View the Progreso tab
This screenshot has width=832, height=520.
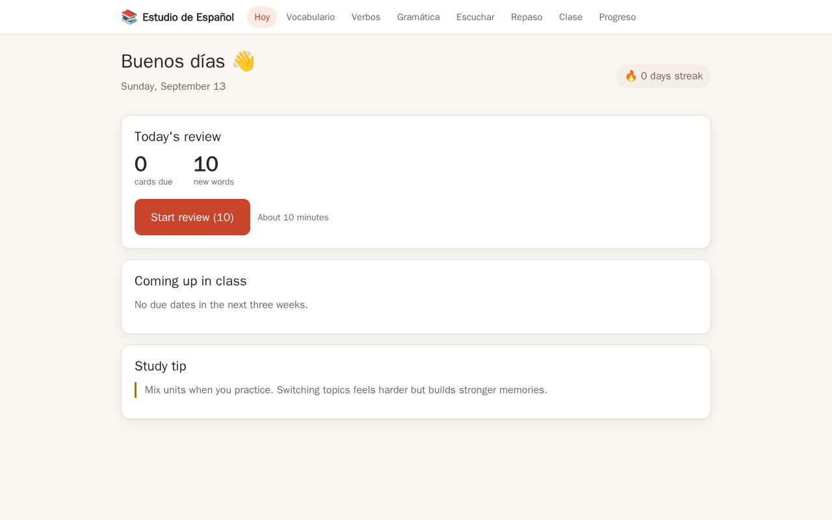(617, 17)
